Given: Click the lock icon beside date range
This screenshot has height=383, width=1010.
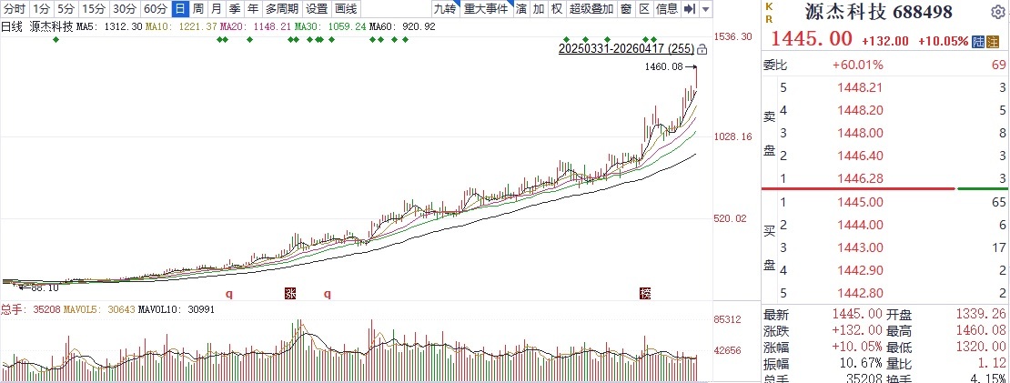Looking at the screenshot, I should 702,50.
